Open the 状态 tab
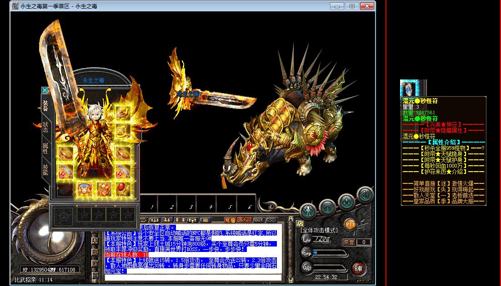 46,127
